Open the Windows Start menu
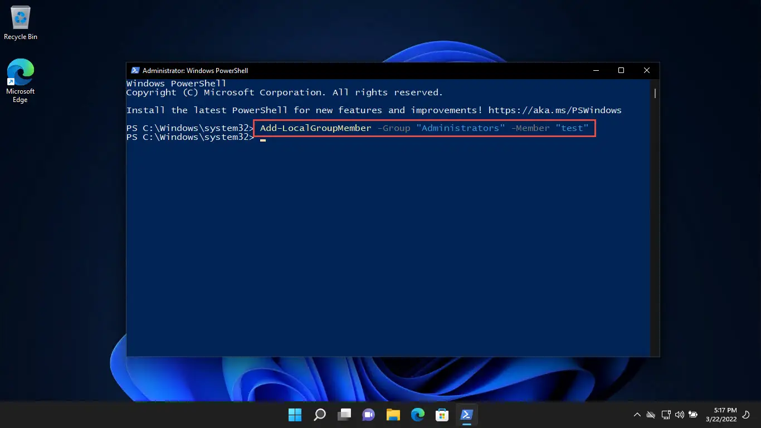This screenshot has width=761, height=428. [295, 415]
